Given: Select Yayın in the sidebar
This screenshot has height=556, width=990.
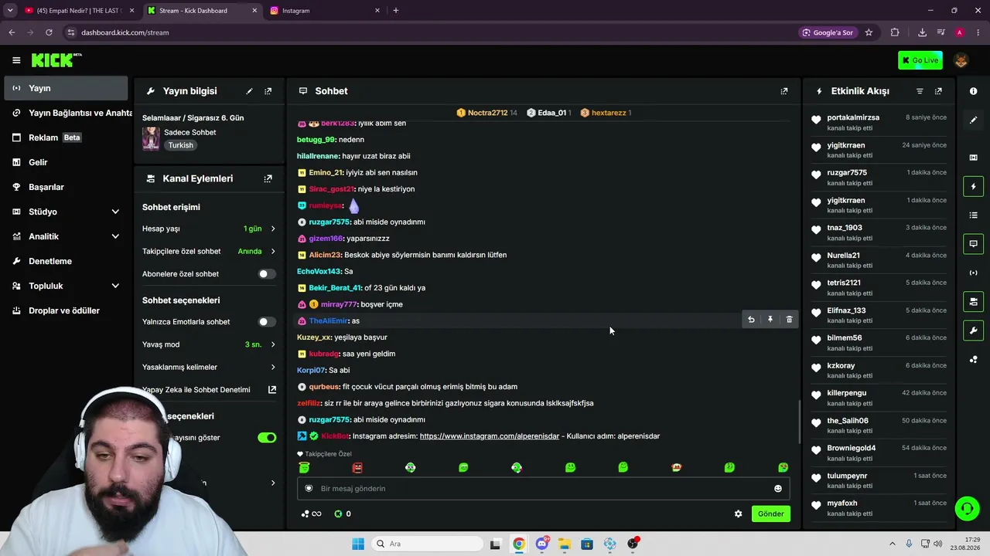Looking at the screenshot, I should (x=65, y=88).
